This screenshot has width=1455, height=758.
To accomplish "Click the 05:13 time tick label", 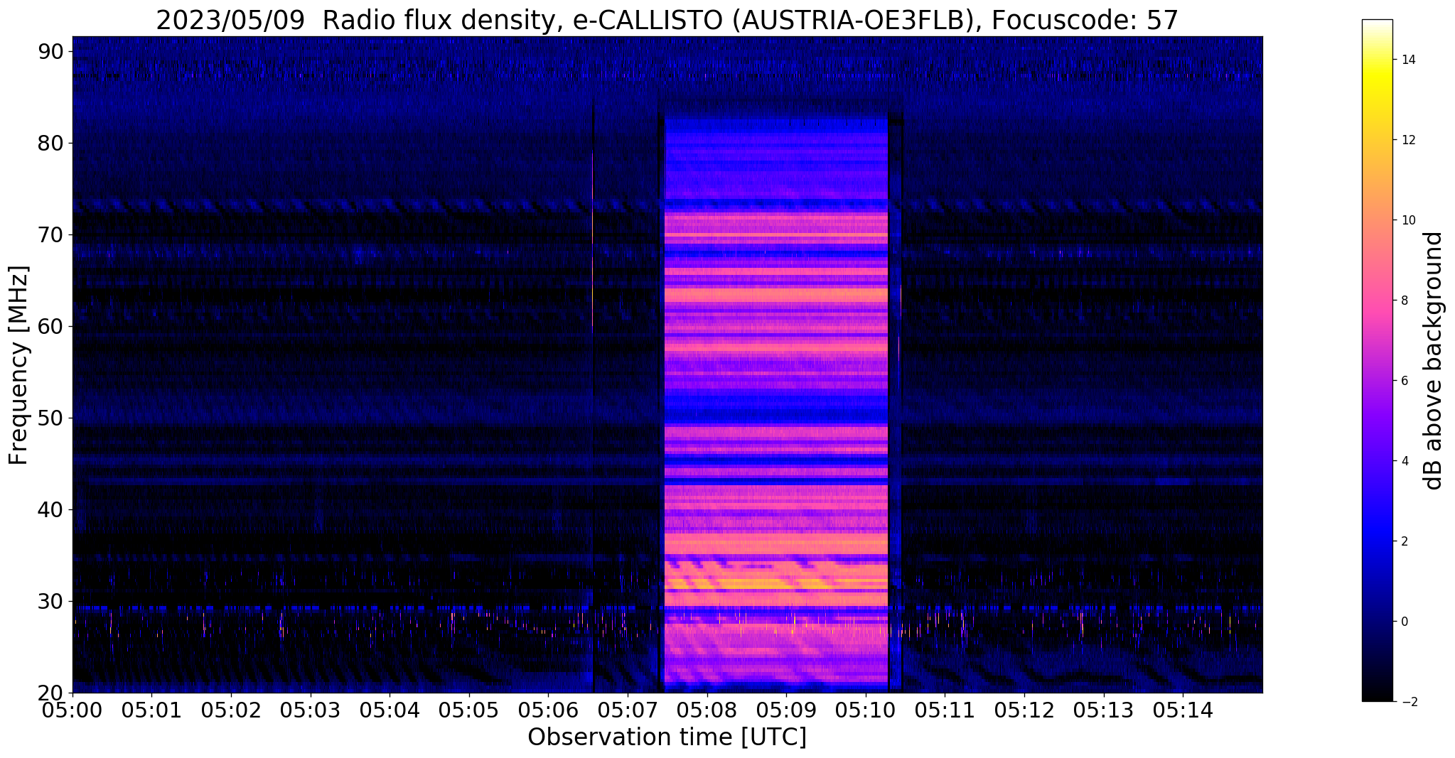I will click(1104, 710).
